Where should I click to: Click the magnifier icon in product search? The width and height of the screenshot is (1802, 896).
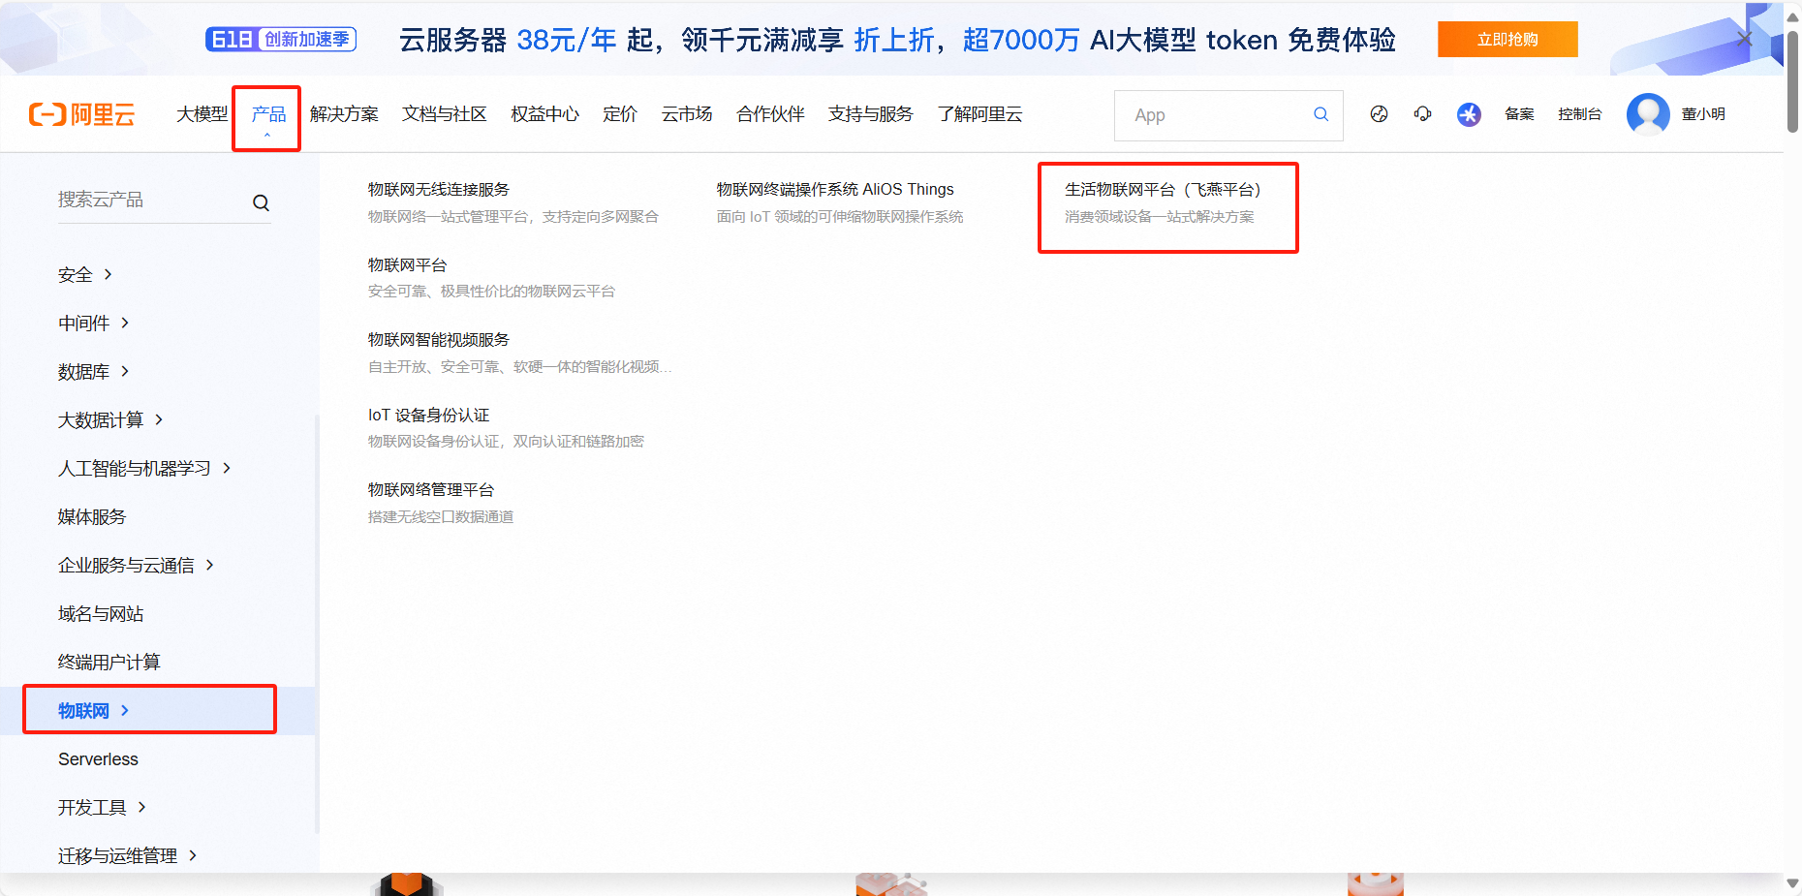261,202
